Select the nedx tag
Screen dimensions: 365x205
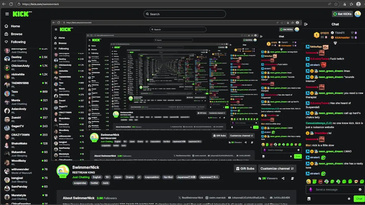[x=106, y=183]
